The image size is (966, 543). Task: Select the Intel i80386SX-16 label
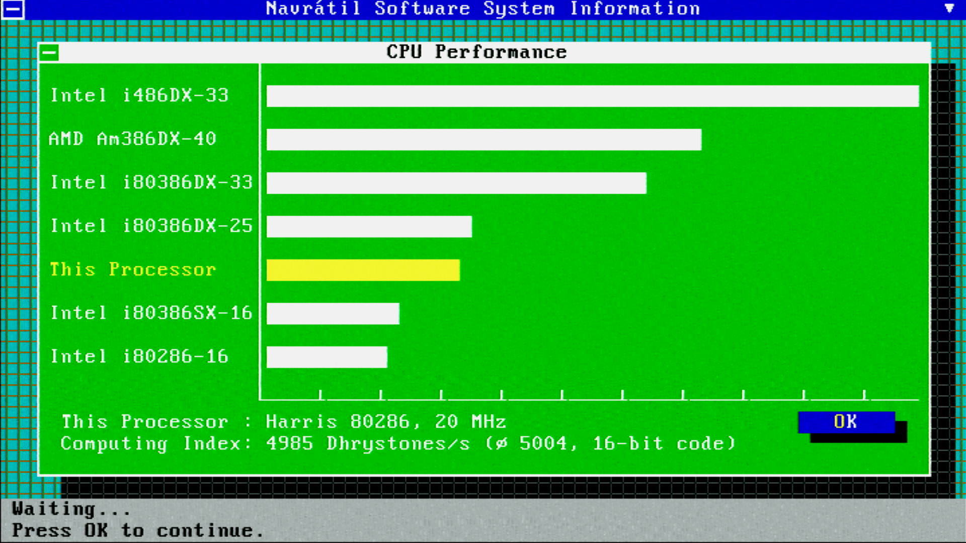coord(151,313)
